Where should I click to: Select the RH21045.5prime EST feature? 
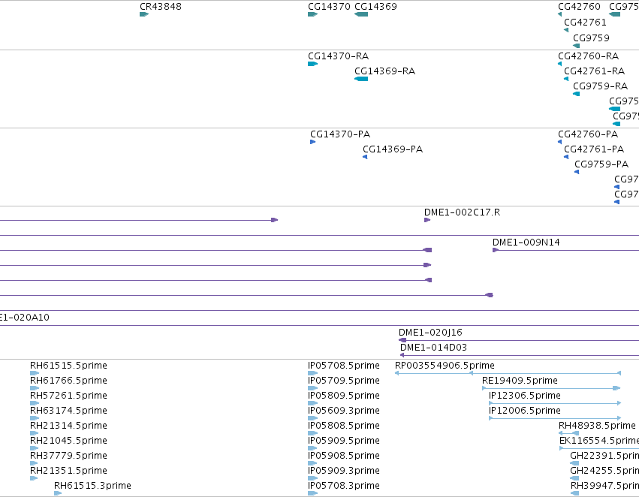35,448
